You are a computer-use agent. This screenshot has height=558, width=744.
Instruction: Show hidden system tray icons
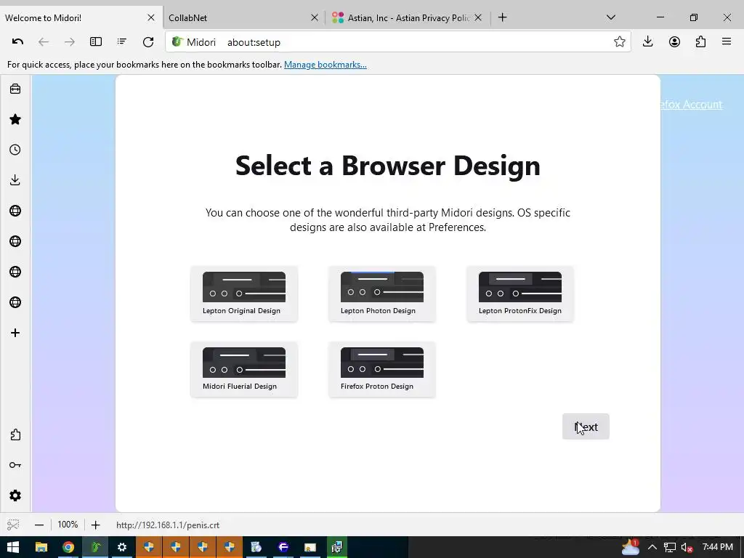652,548
